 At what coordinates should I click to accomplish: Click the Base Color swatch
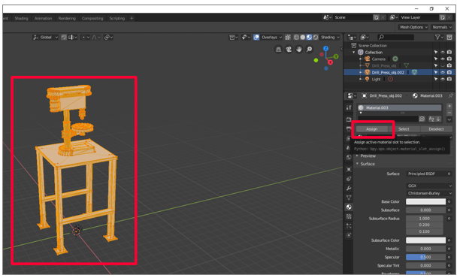point(425,201)
